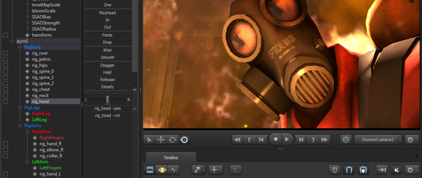
Task: Open the timeline settings gear menu
Action: [x=412, y=170]
